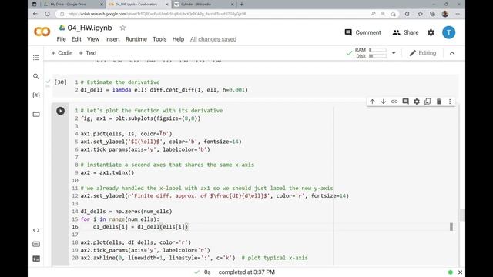The width and height of the screenshot is (493, 277).
Task: Click the browser settings ellipsis menu
Action: coord(458,14)
